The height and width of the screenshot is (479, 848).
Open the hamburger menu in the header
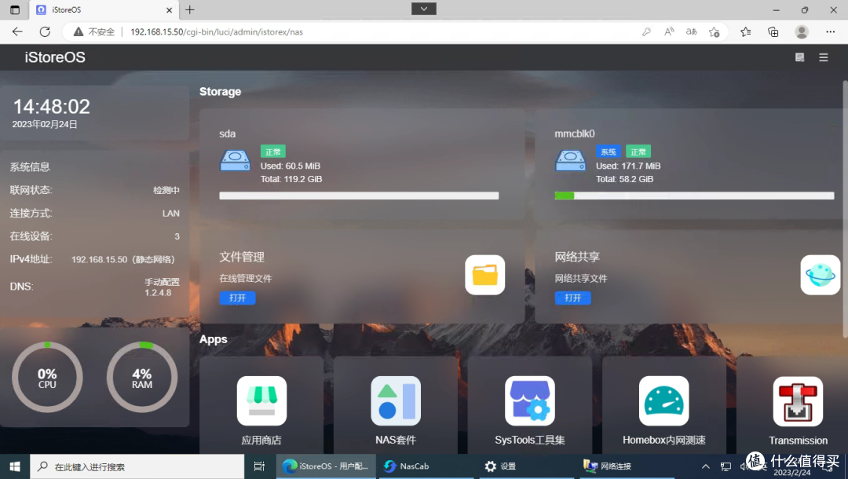click(x=823, y=57)
